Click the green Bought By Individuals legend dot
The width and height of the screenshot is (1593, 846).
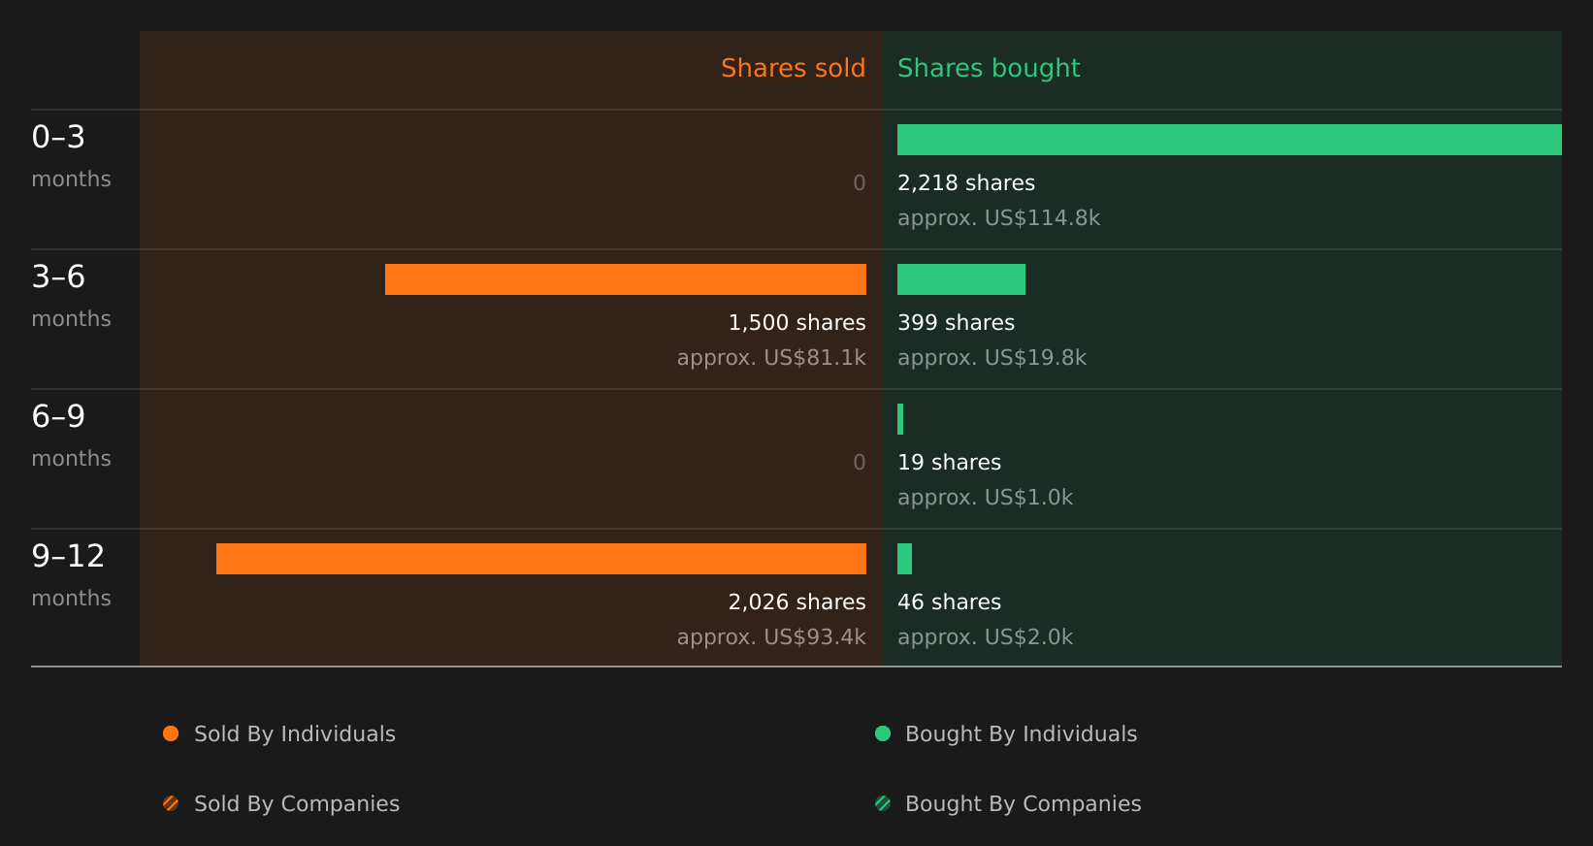(x=883, y=733)
